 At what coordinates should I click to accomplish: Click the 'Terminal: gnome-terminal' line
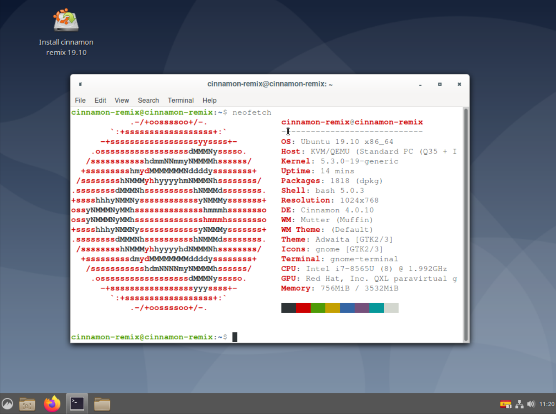340,259
